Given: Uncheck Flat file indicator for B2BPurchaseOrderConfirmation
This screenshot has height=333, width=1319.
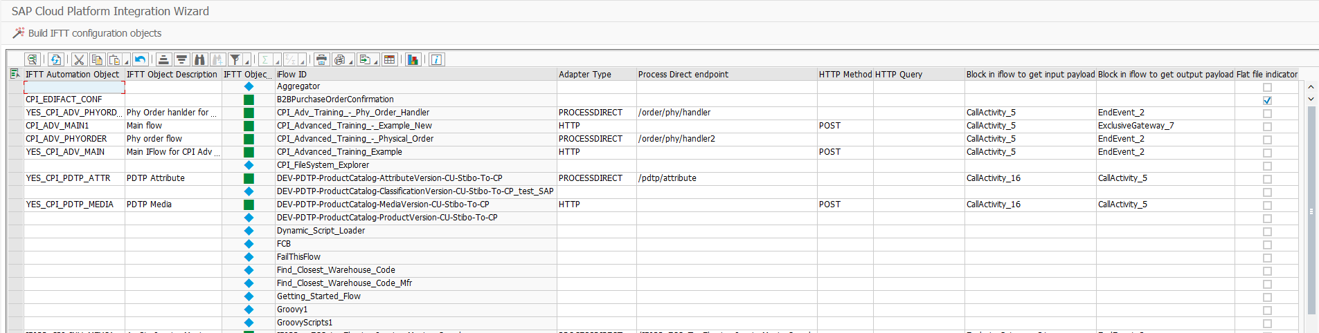Looking at the screenshot, I should pos(1267,100).
